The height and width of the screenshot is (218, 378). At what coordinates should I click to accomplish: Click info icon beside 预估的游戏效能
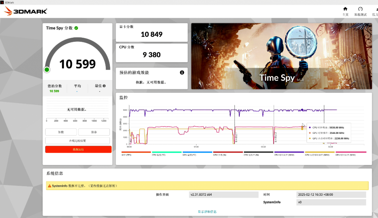(x=182, y=72)
